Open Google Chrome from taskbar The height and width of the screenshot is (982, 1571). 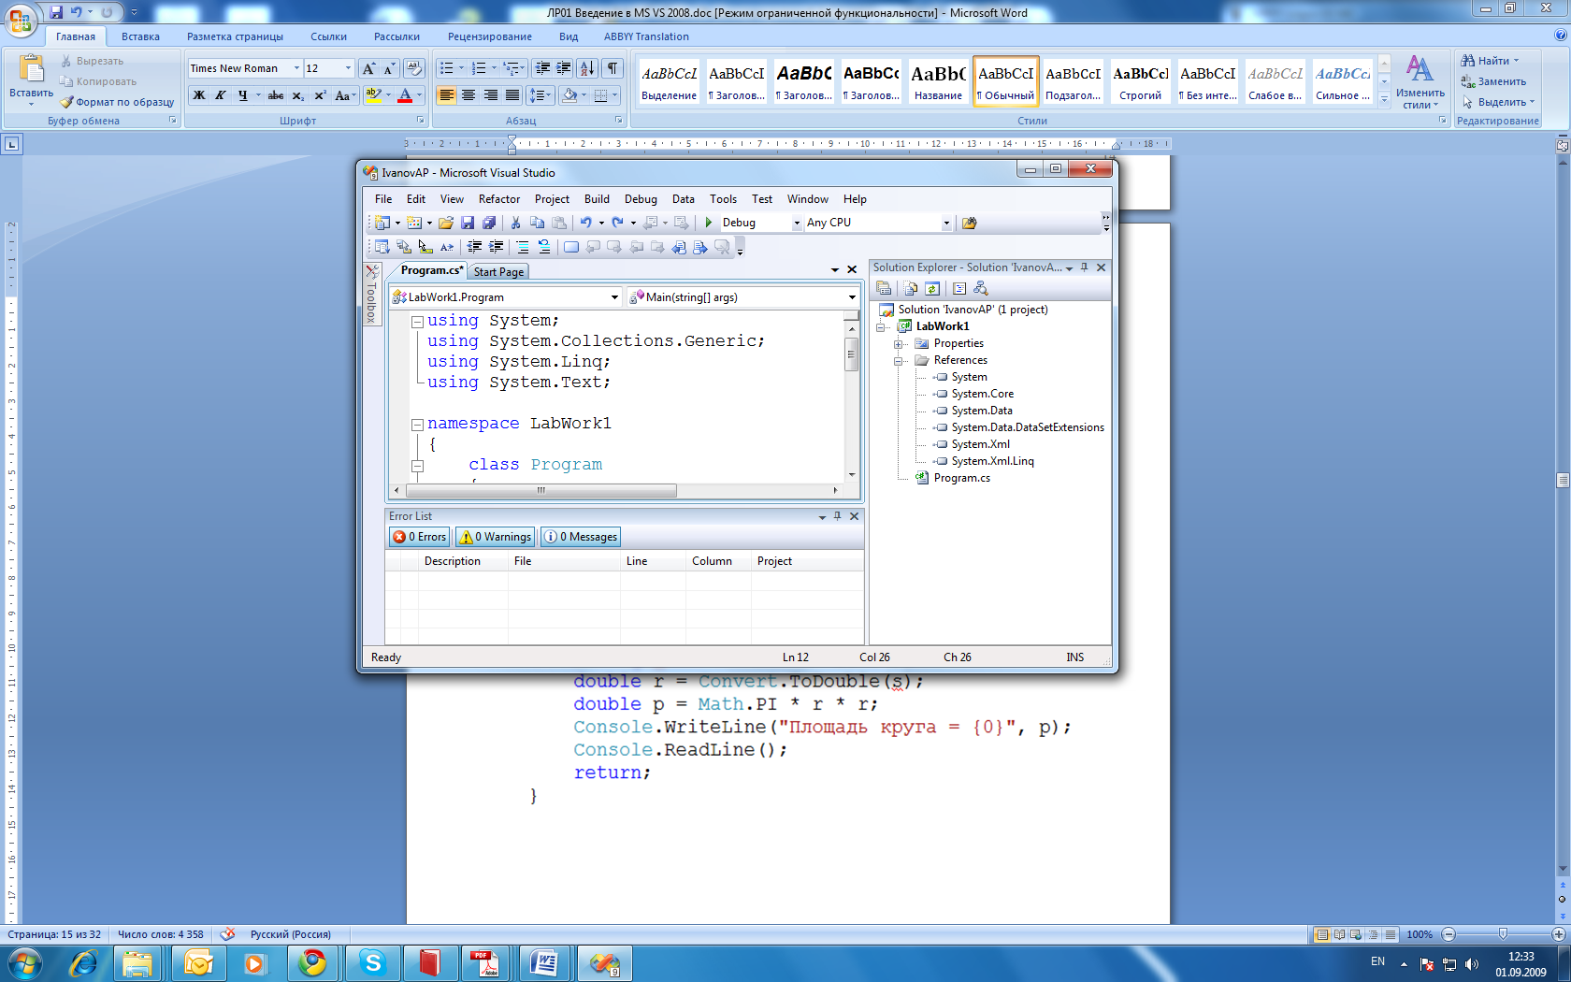[313, 962]
